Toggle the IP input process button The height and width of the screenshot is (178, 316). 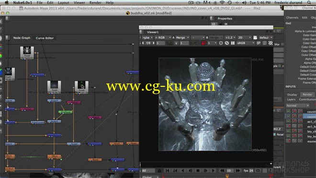tap(259, 43)
